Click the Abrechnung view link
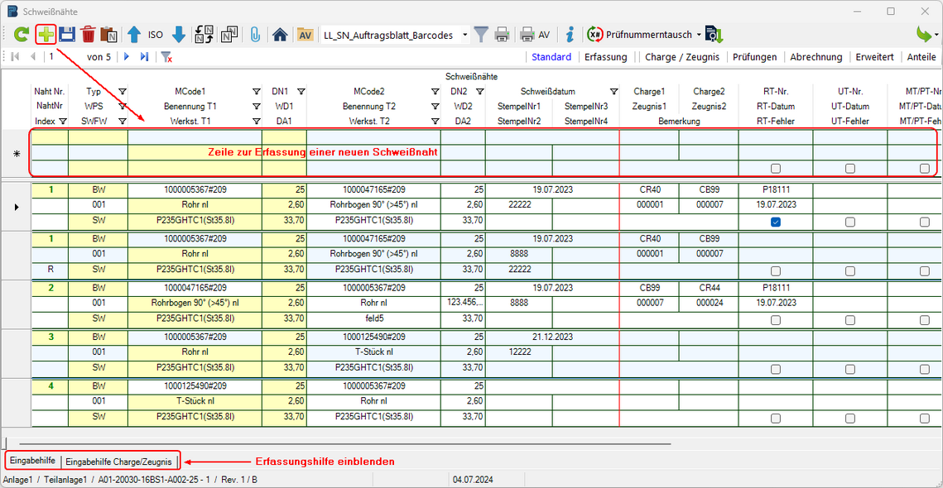Viewport: 943px width, 488px height. click(x=816, y=57)
